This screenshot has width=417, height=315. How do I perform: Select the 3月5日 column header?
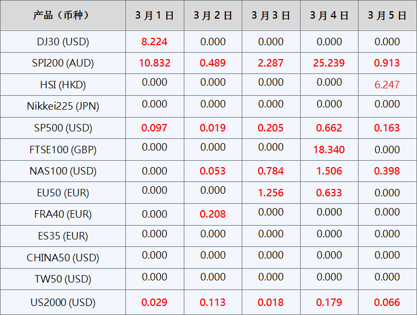387,15
